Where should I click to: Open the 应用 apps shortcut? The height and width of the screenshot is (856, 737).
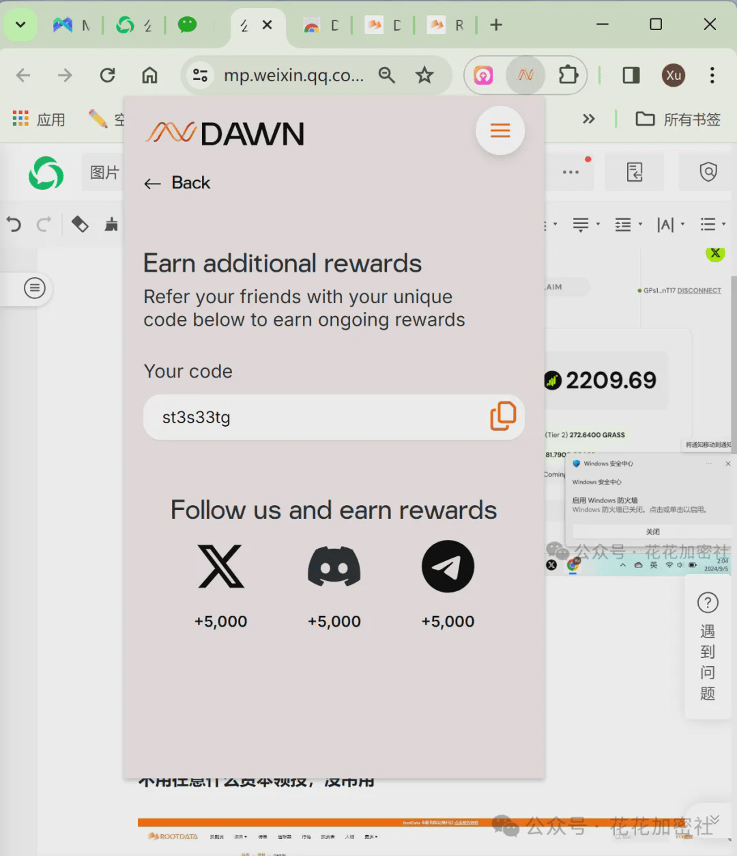click(39, 119)
